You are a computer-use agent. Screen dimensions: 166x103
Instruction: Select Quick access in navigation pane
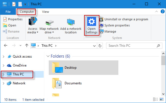[x=22, y=57]
